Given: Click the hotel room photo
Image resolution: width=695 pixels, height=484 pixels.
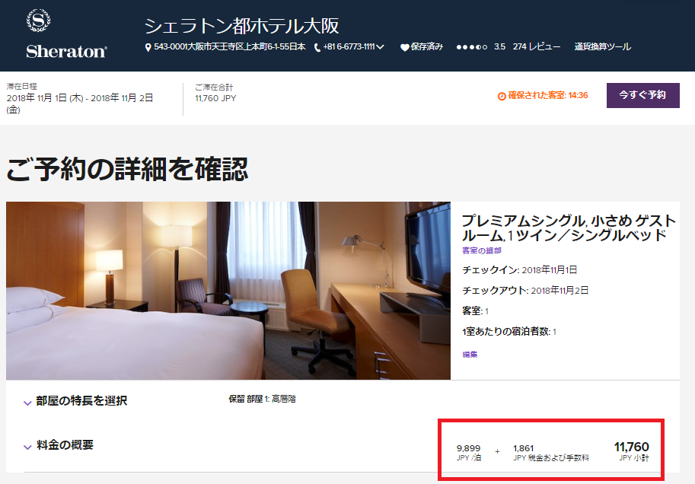Looking at the screenshot, I should 228,291.
